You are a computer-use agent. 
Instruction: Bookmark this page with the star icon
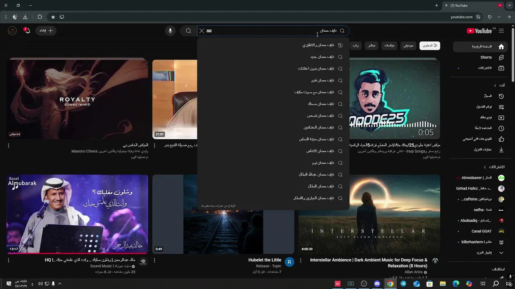click(53, 17)
